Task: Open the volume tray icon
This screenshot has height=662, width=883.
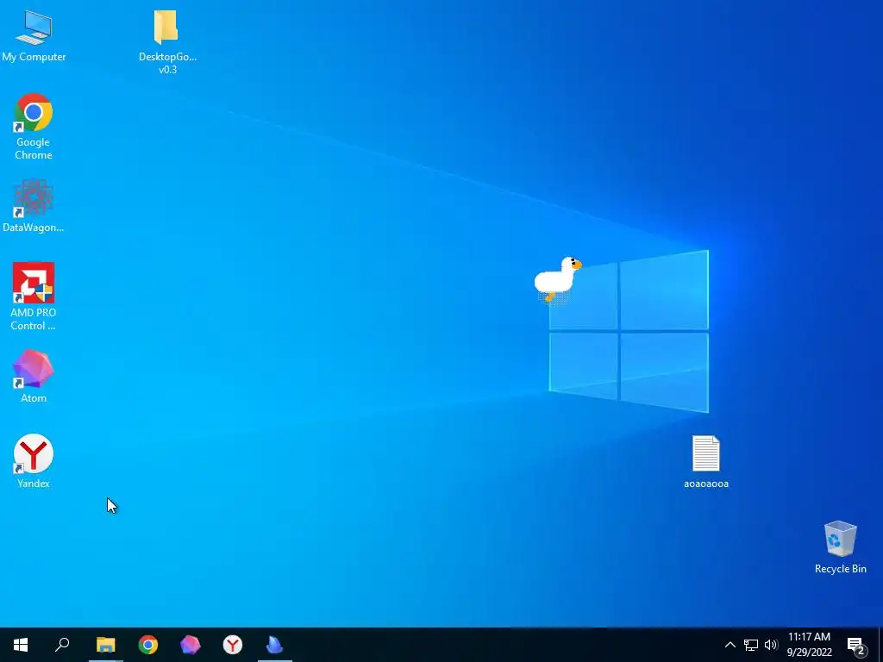Action: 771,645
